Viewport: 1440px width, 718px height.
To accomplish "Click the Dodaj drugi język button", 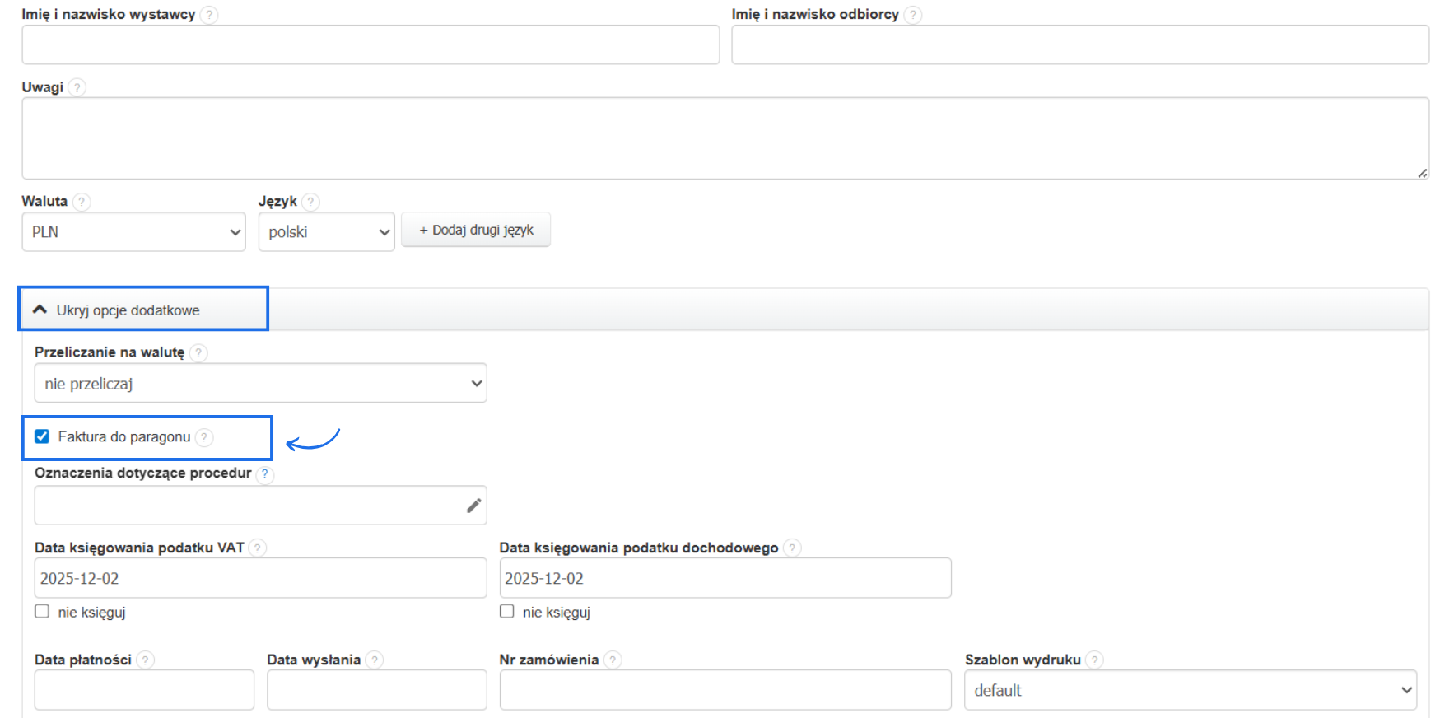I will click(476, 231).
